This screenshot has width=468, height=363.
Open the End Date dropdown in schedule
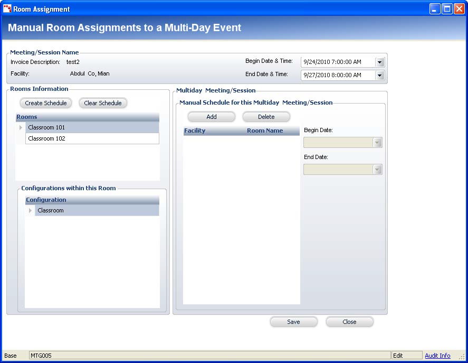point(377,170)
